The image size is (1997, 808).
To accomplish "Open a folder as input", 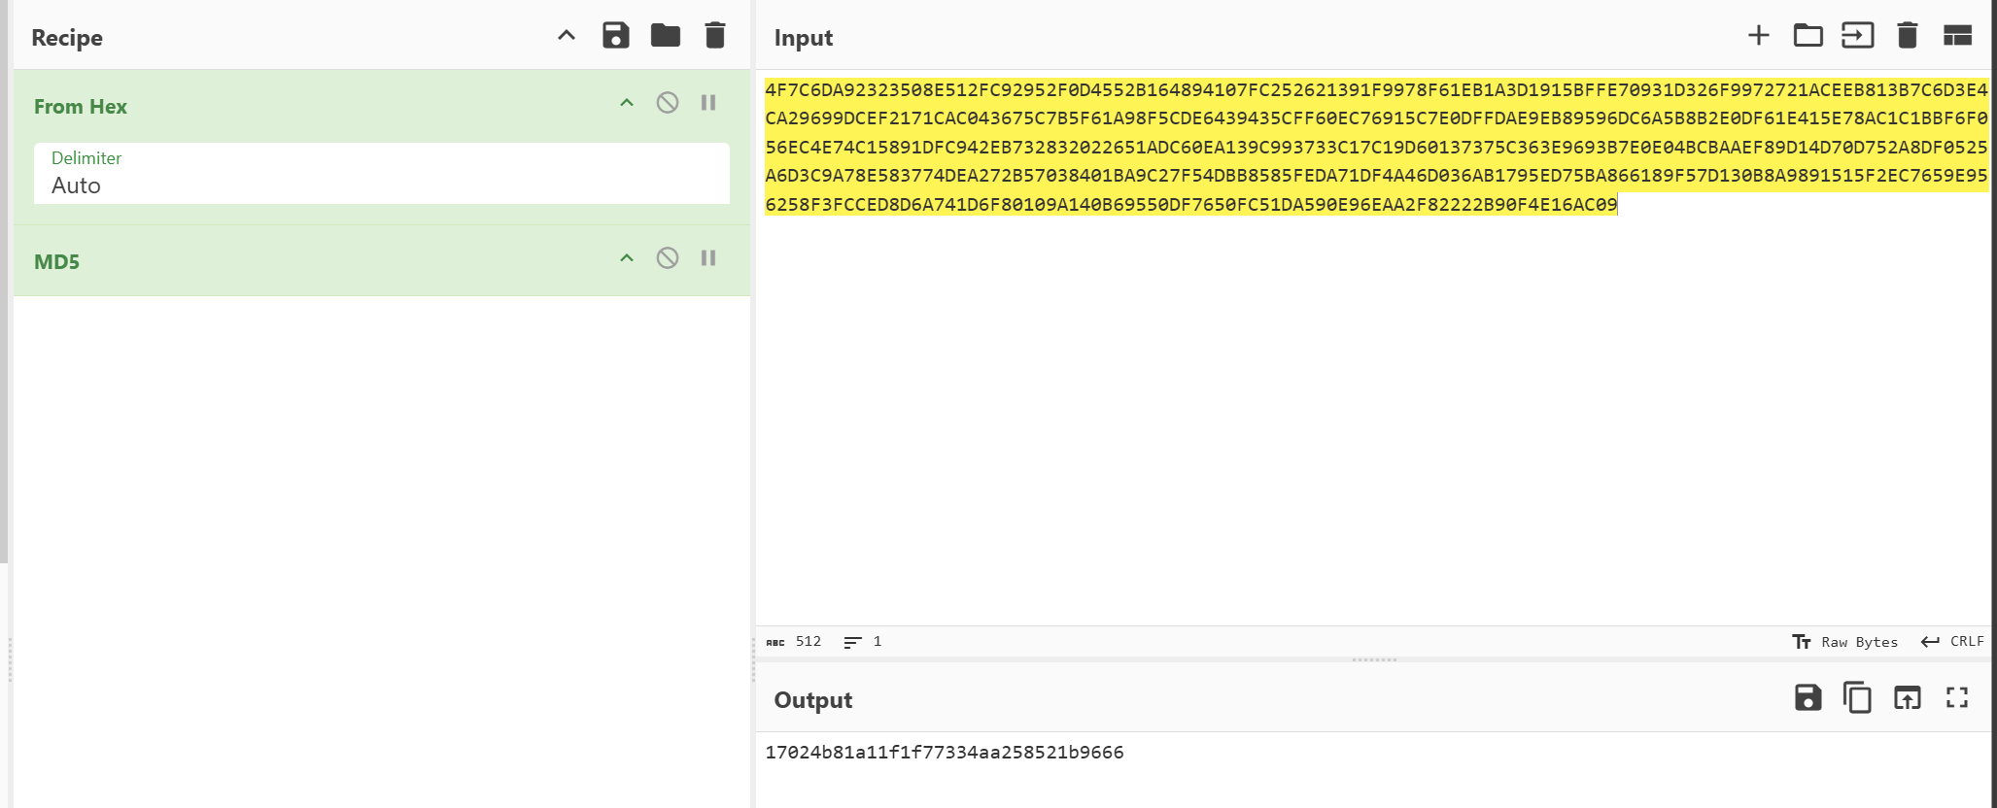I will [x=1808, y=36].
